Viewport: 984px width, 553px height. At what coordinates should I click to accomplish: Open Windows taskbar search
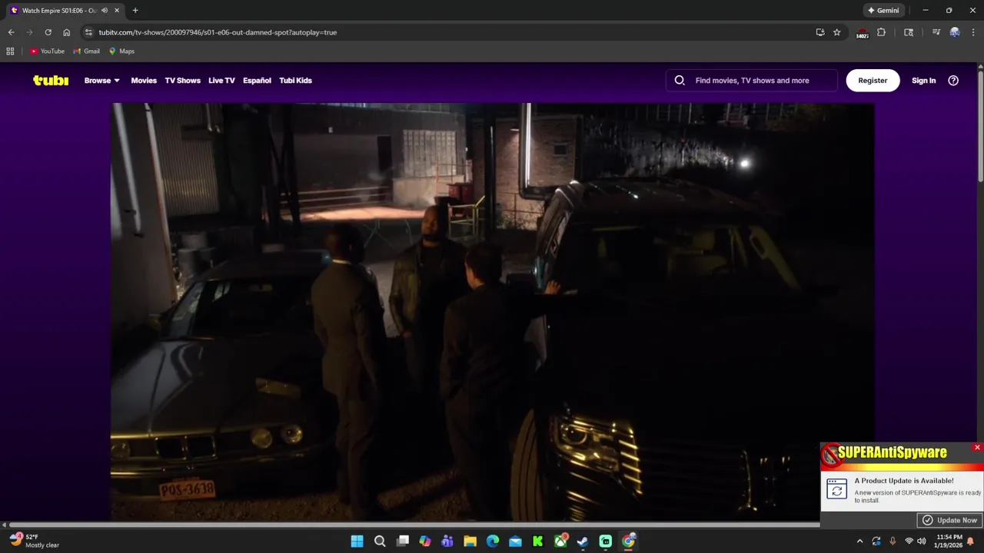380,541
